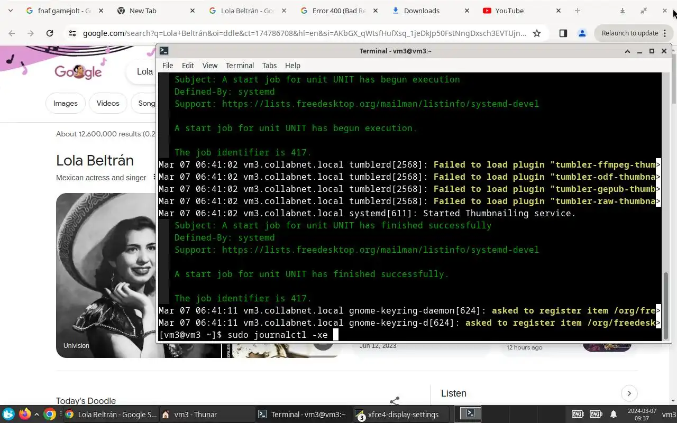Click the first battery indicator icon
This screenshot has width=677, height=423.
pyautogui.click(x=578, y=414)
